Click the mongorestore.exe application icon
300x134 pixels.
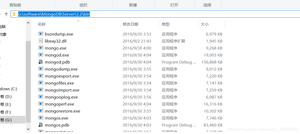point(41,111)
